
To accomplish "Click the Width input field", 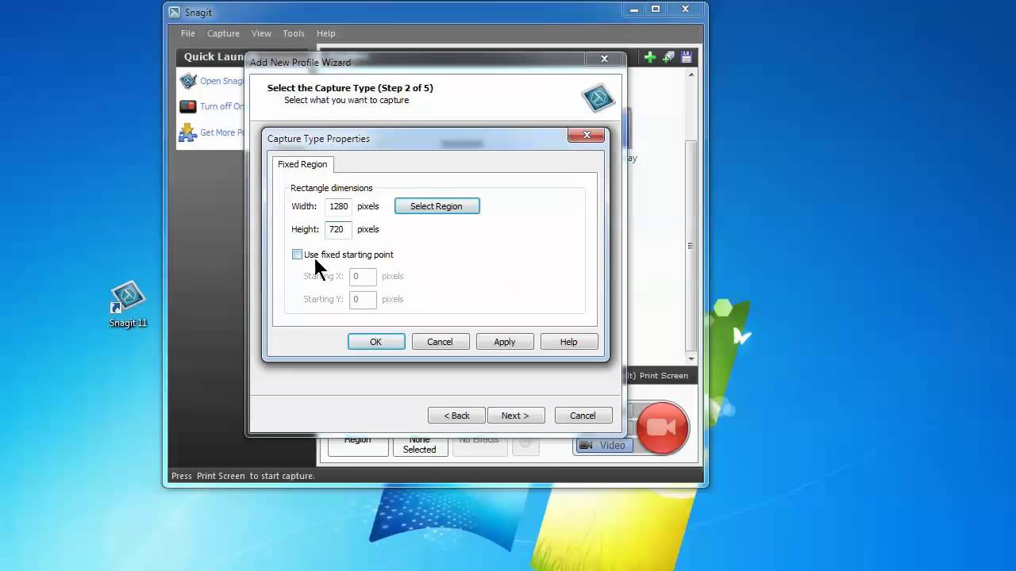I will 339,206.
